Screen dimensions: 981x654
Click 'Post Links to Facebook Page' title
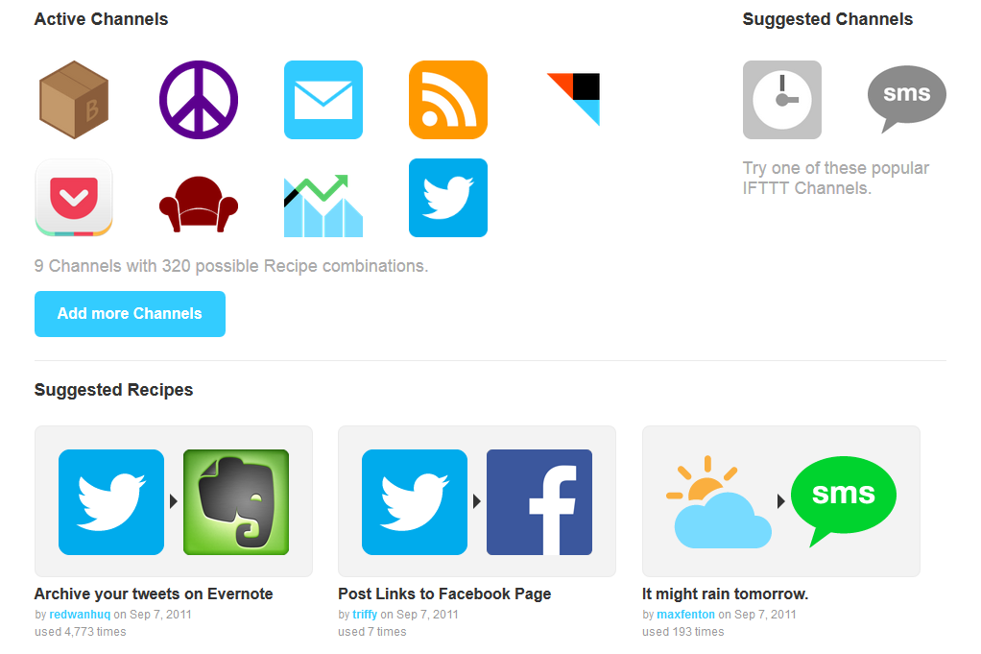click(x=444, y=593)
